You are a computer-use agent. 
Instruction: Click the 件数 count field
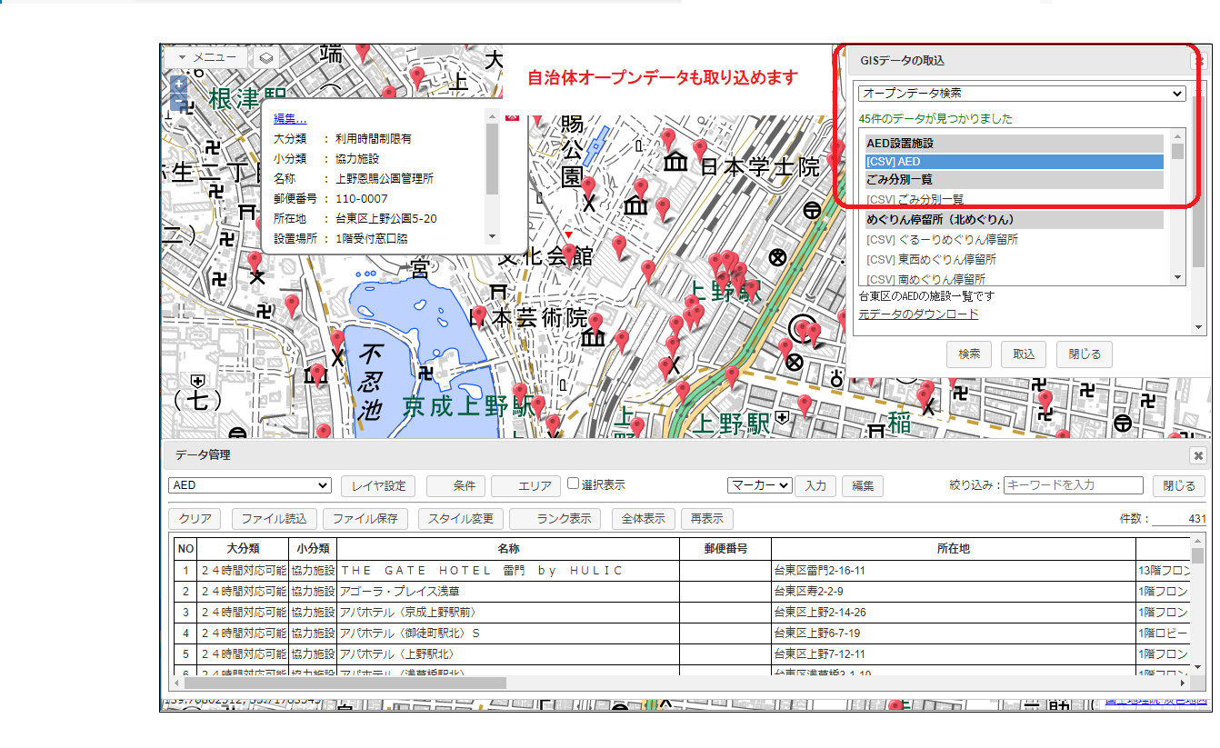pos(1179,519)
